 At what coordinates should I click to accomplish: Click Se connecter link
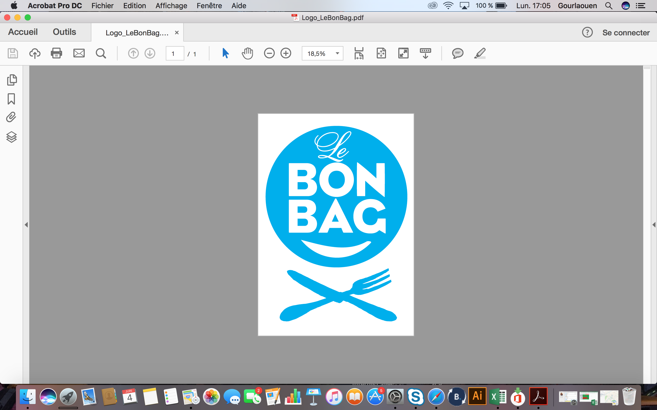click(626, 33)
